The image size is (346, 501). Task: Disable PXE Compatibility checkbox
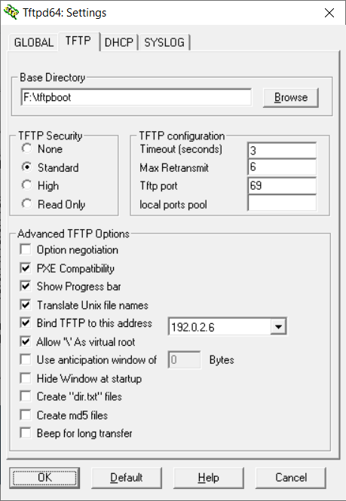tap(26, 268)
